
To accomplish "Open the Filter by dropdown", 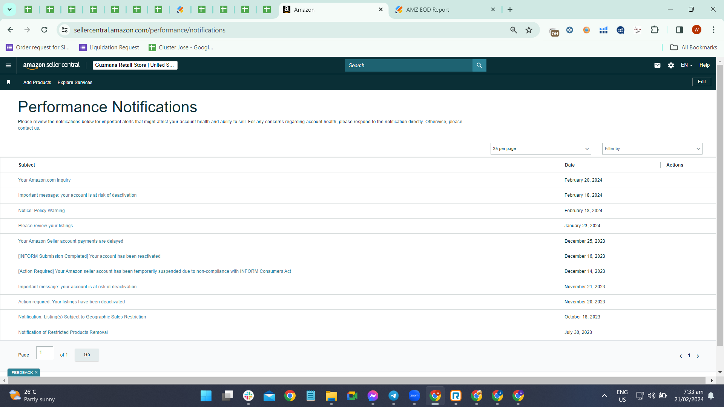I will click(x=652, y=148).
